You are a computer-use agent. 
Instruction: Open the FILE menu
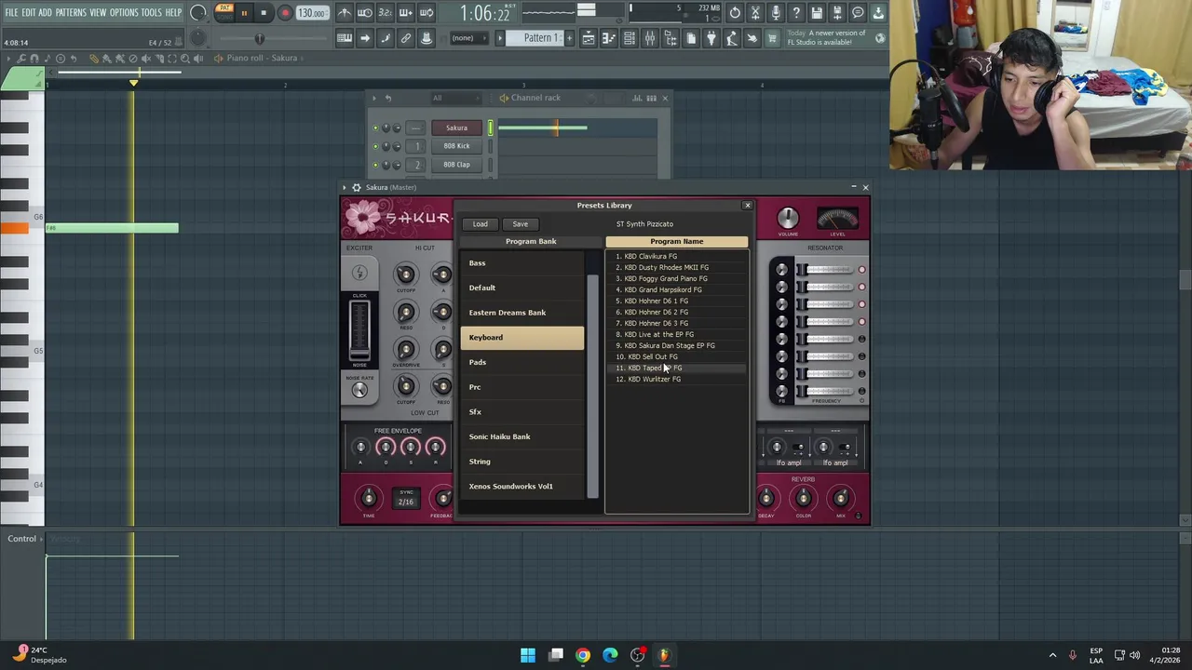11,12
